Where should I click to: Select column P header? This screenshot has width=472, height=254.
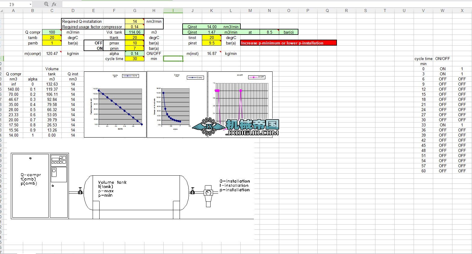coord(308,11)
